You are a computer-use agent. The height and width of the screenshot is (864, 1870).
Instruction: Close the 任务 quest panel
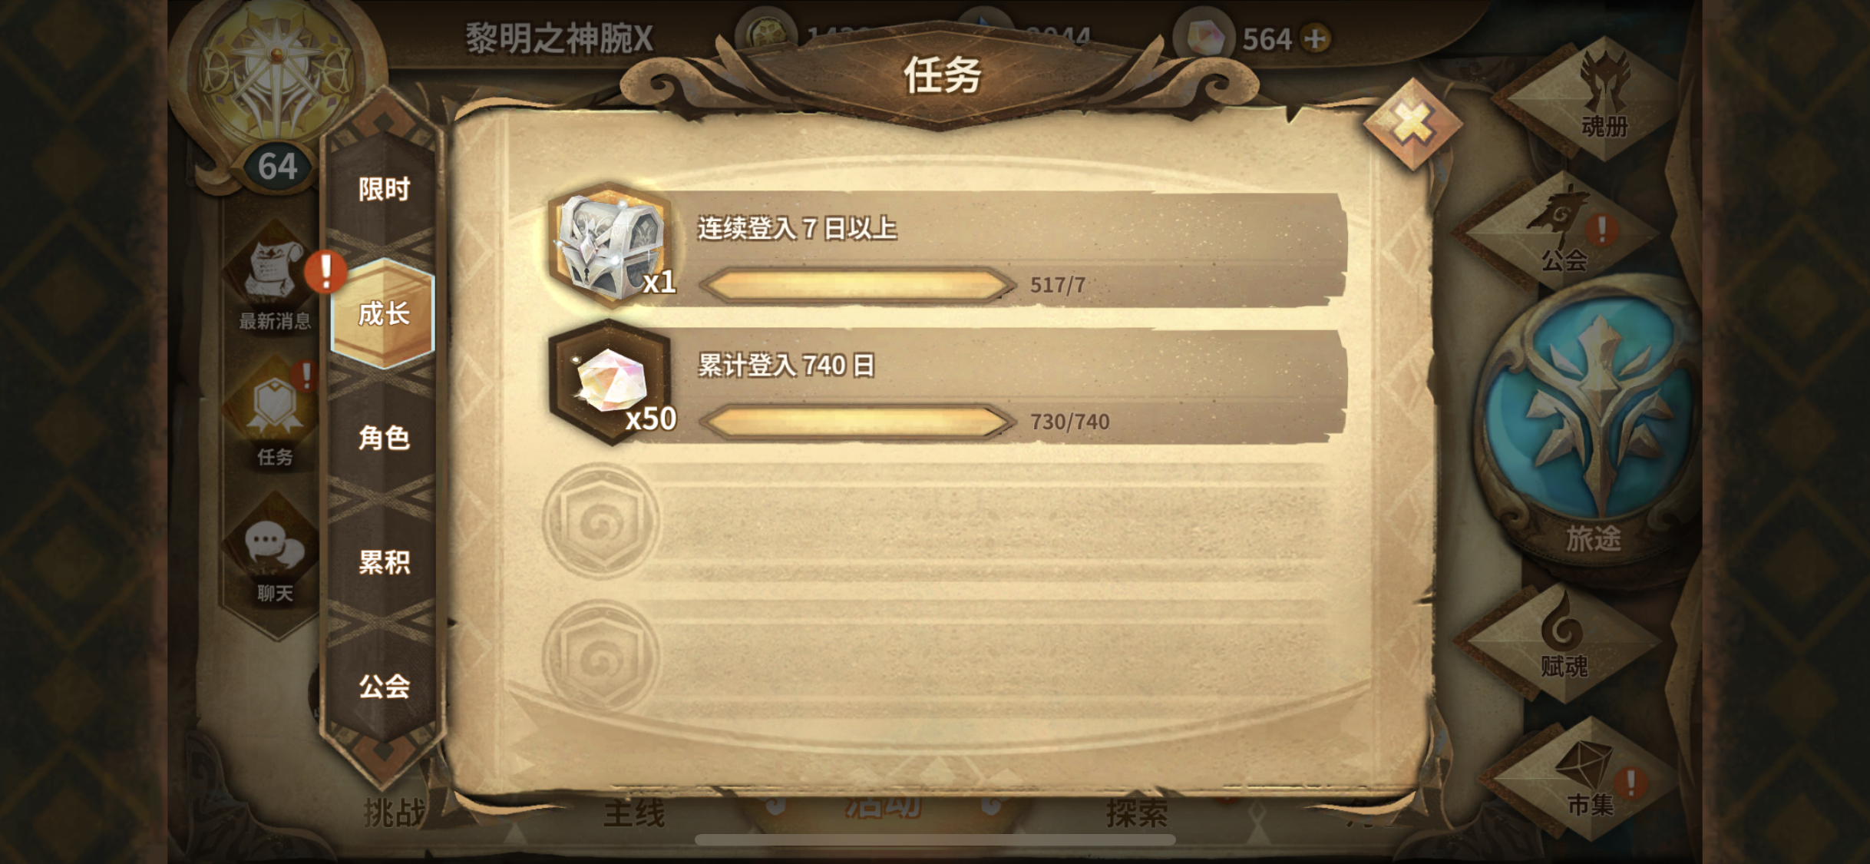pos(1412,123)
